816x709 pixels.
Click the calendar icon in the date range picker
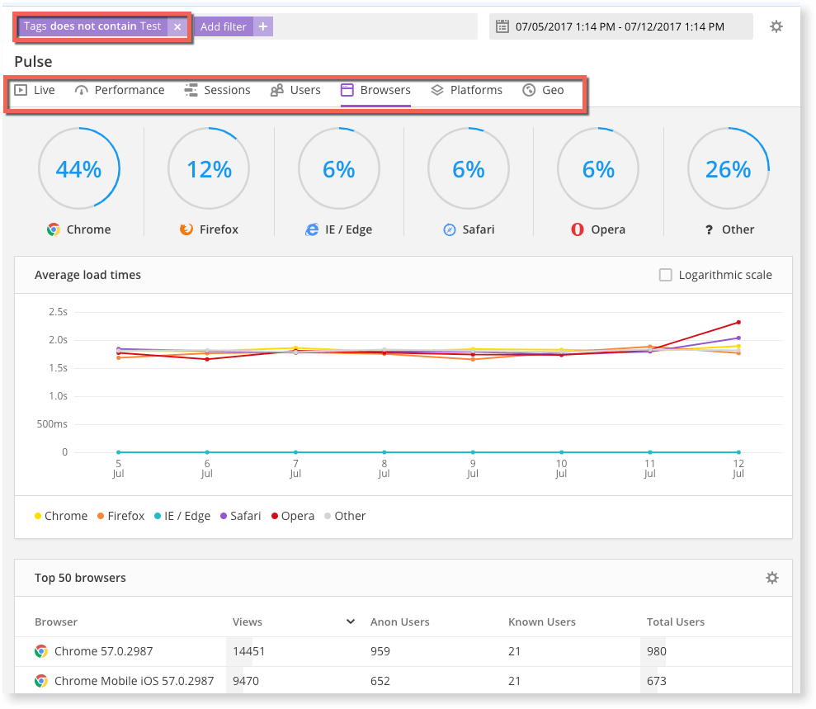[x=502, y=26]
